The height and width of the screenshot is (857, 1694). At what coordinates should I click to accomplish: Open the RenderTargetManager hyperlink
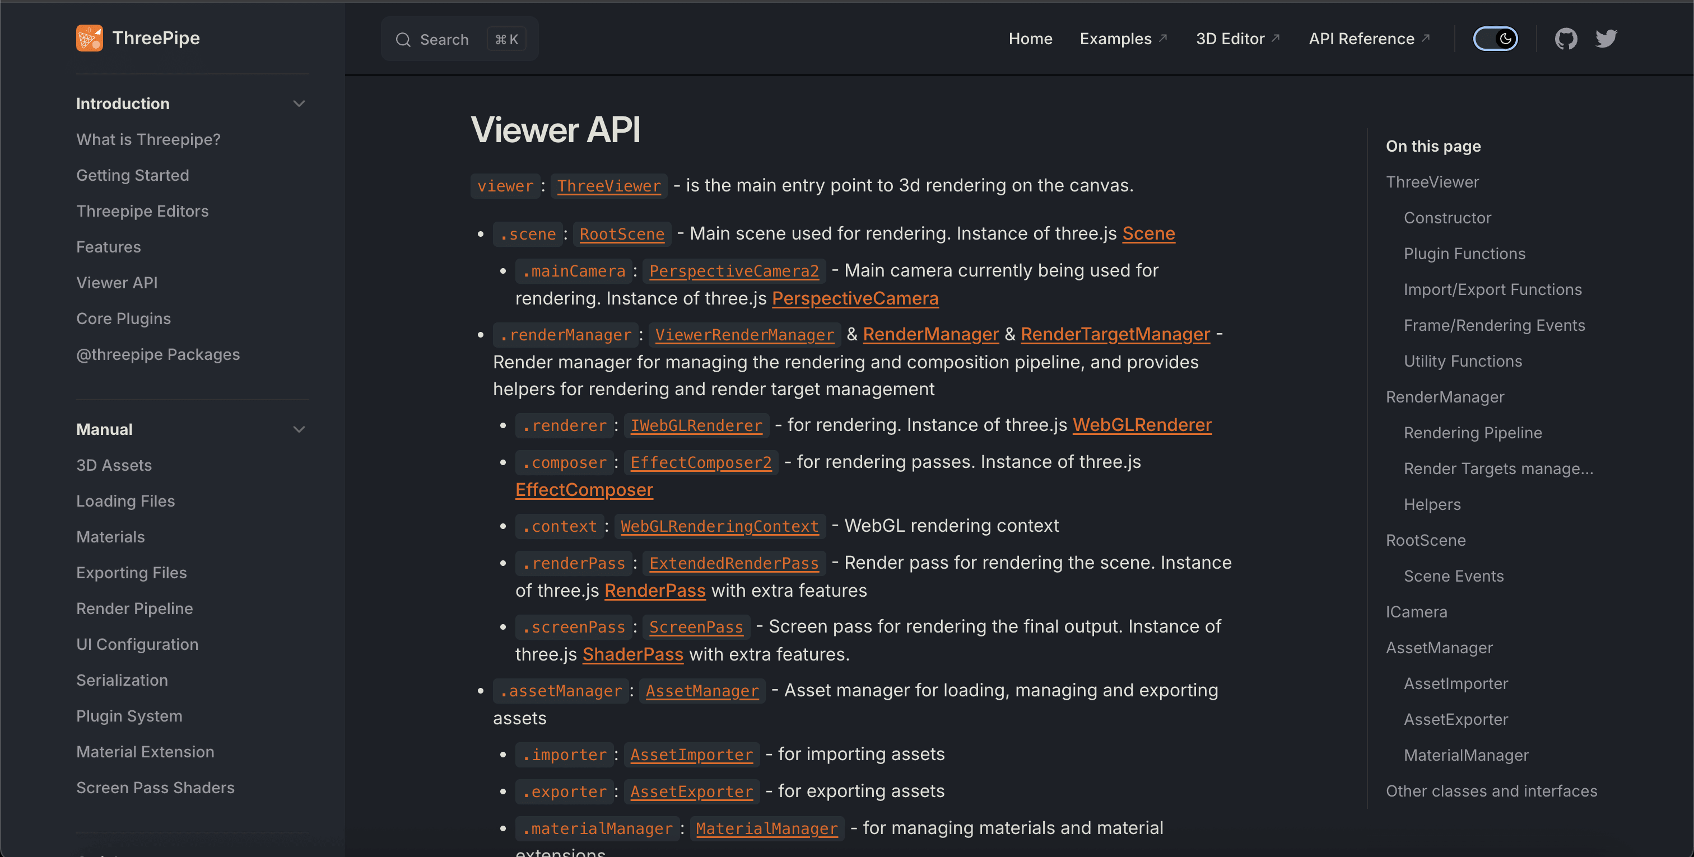coord(1115,335)
